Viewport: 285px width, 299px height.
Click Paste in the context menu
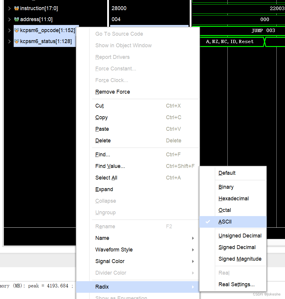[102, 129]
